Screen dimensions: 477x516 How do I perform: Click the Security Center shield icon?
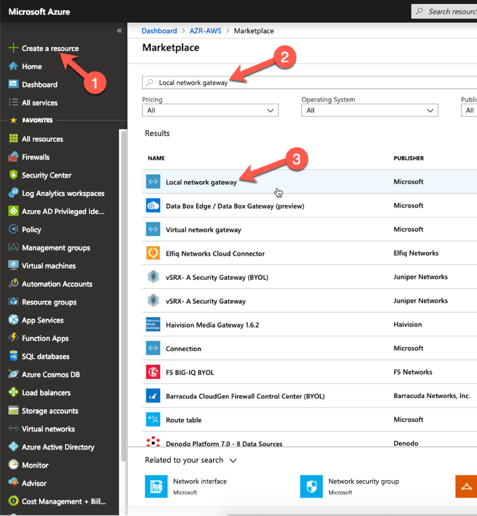pyautogui.click(x=13, y=175)
